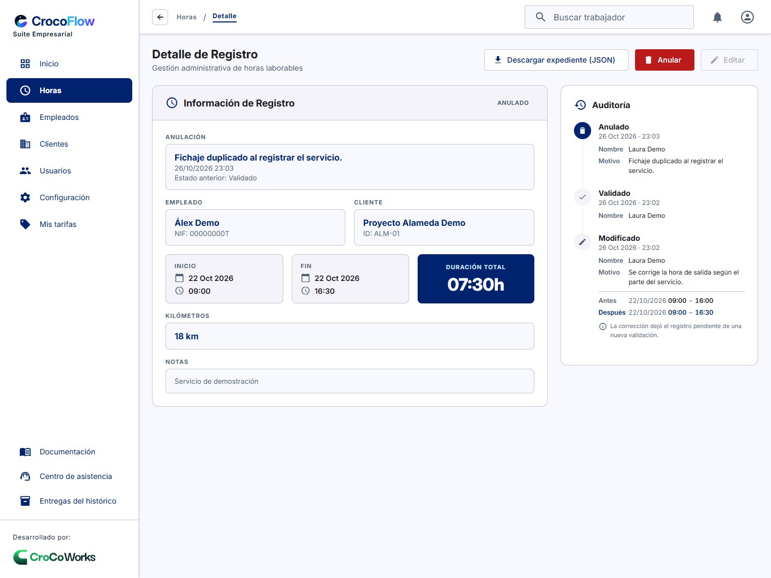Viewport: 771px width, 578px height.
Task: Click the search magnifier icon
Action: click(x=541, y=17)
